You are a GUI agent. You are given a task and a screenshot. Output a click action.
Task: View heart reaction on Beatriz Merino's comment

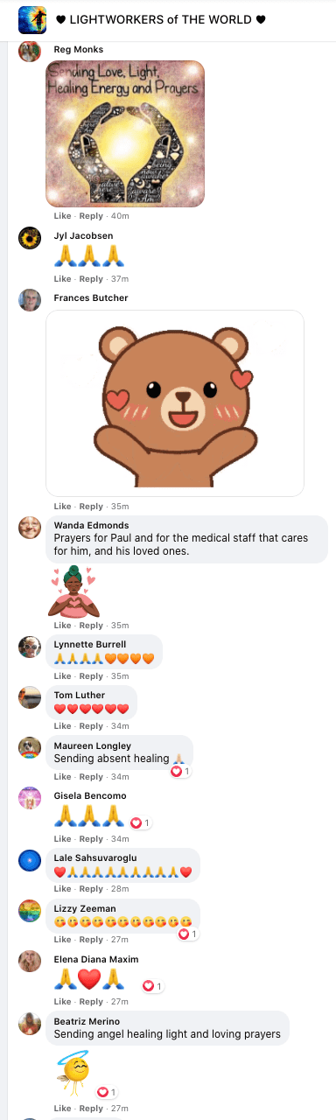tap(107, 1092)
